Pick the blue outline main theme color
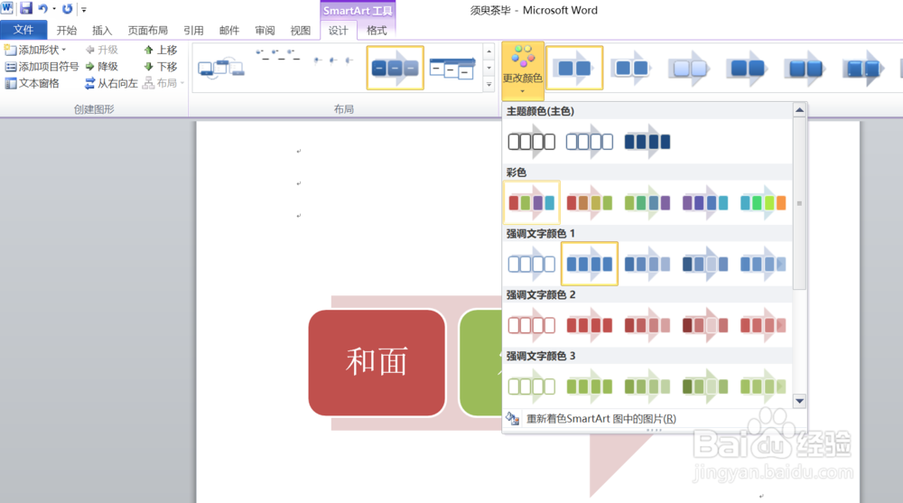 pyautogui.click(x=589, y=141)
